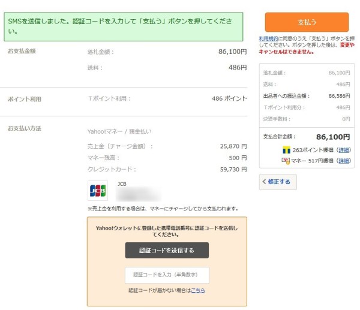
Task: Click the お支払い方法 section heading
Action: (x=24, y=128)
